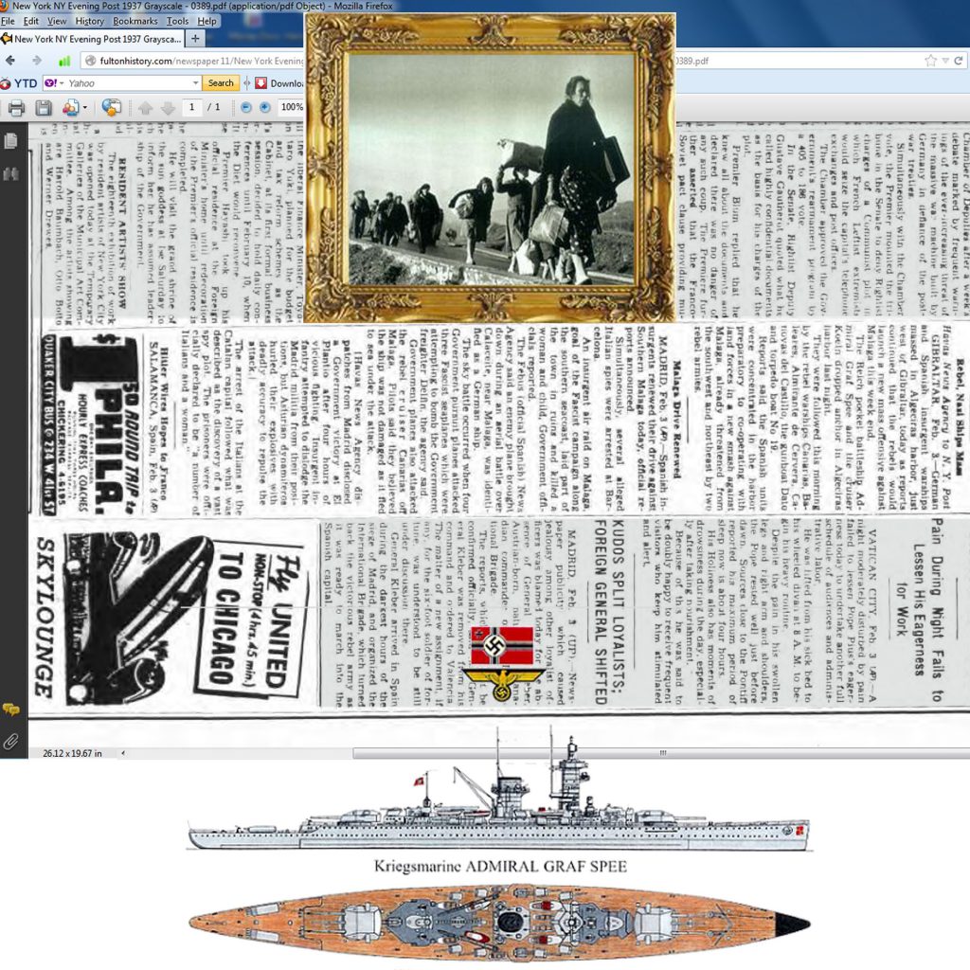Click the YTD toolbar separator grip icon
The image size is (970, 970).
(x=247, y=83)
